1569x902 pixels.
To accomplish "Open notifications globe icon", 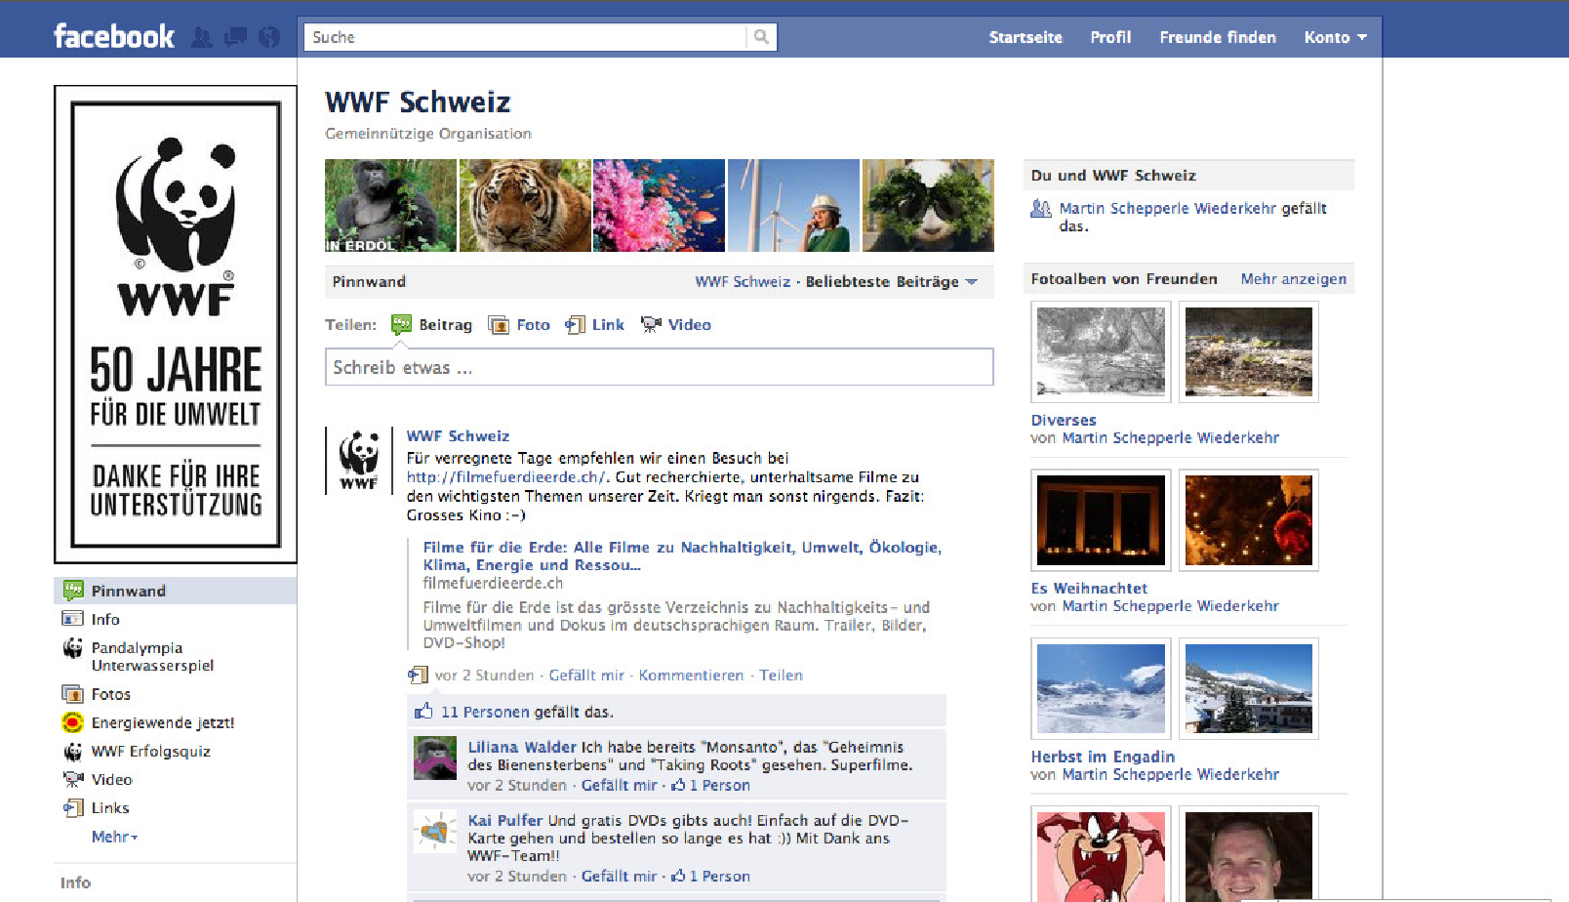I will click(269, 37).
